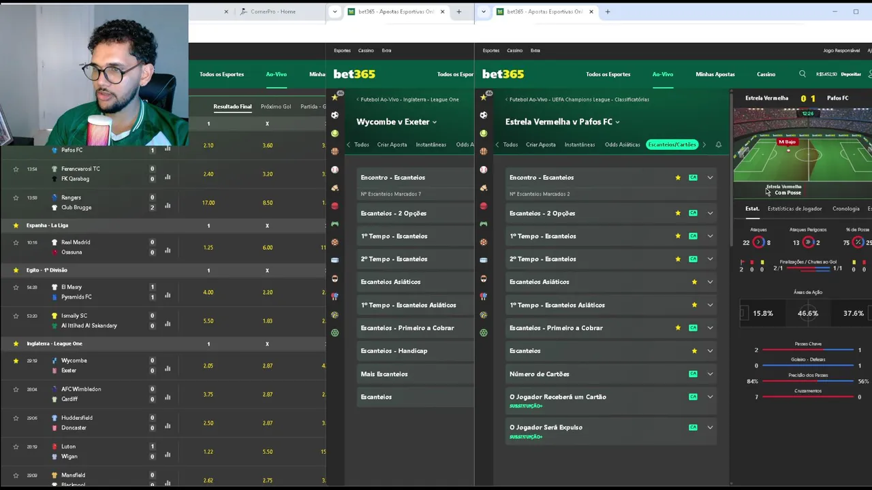Toggle favorite star on 2º Tempo - Escanteios, Estrela window

point(678,259)
